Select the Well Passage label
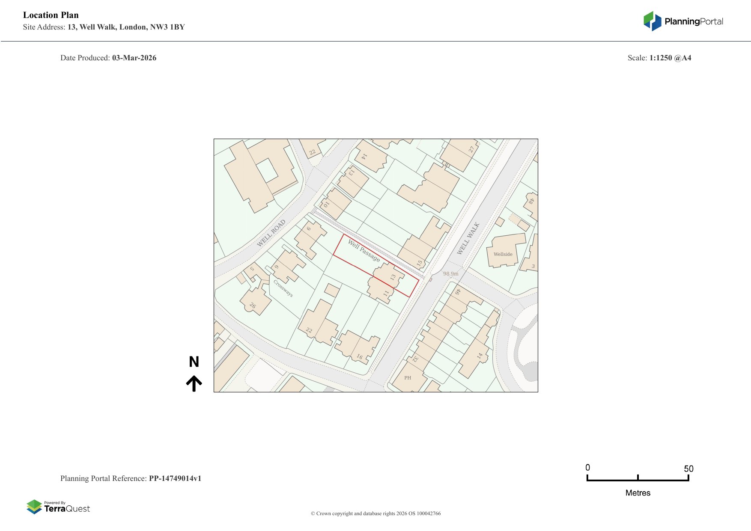Viewport: 751px width, 531px height. [x=364, y=251]
